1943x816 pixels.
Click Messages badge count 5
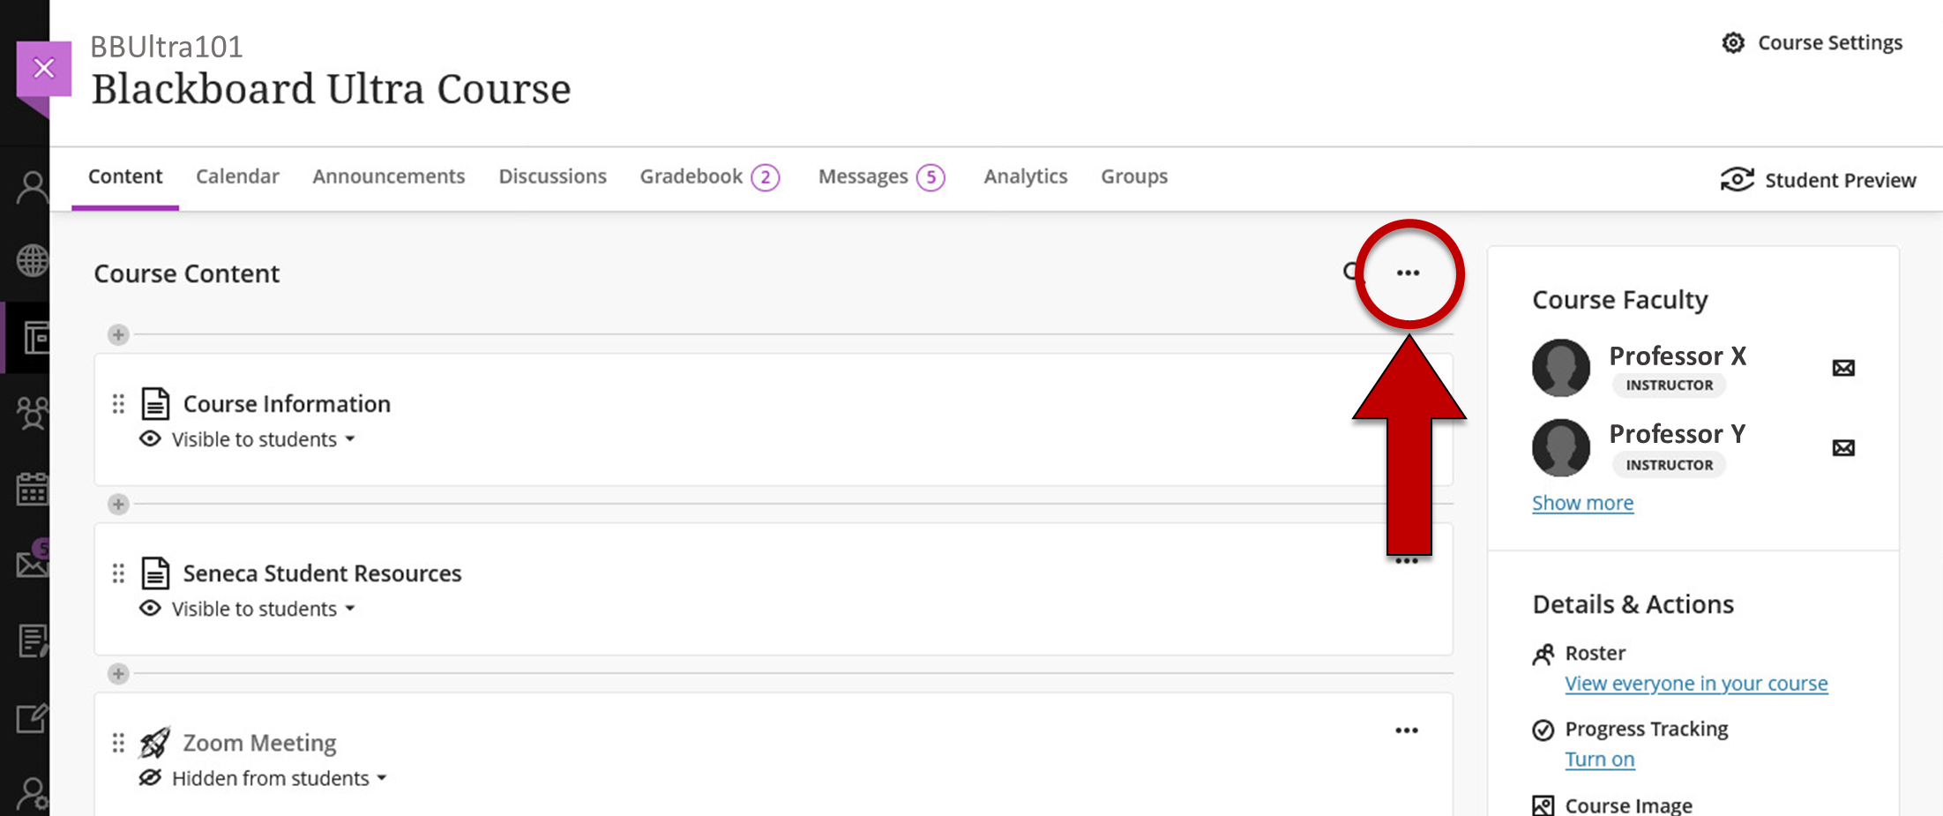click(x=930, y=177)
